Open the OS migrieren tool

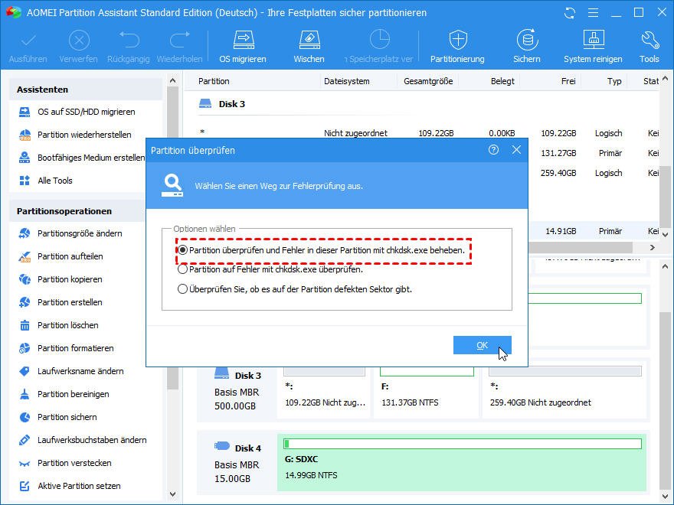point(243,46)
